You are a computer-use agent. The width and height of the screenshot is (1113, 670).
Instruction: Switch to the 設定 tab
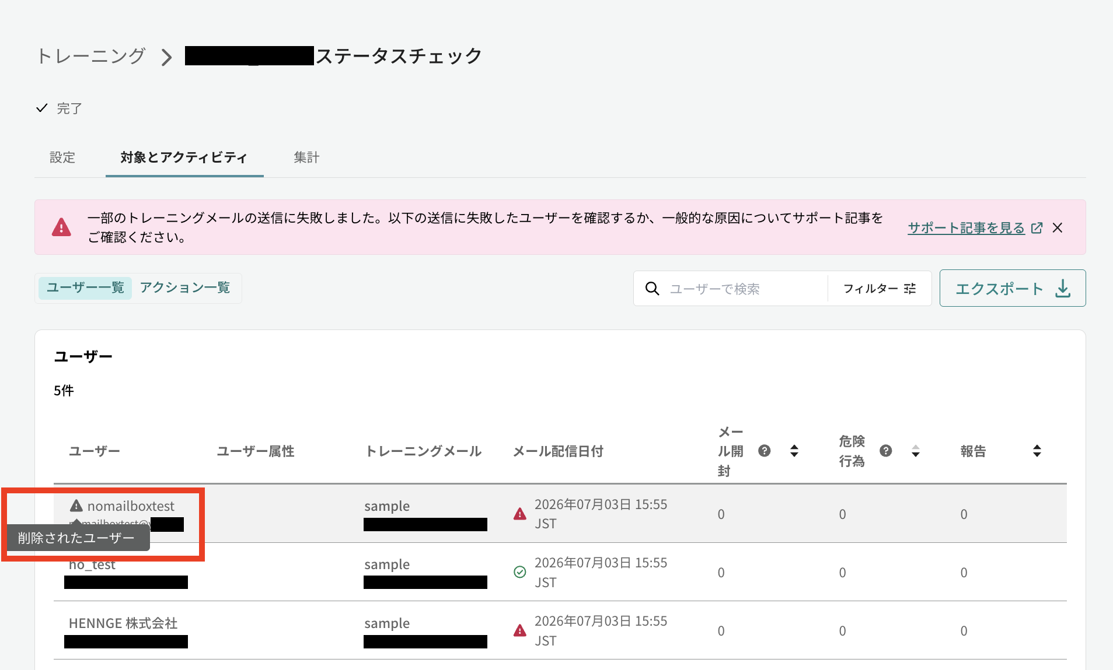[x=62, y=157]
